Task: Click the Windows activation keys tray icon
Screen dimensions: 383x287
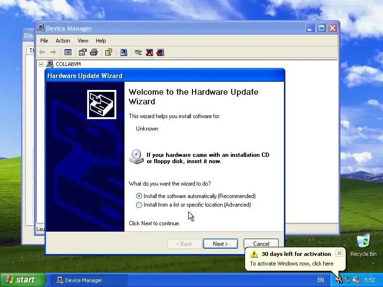Action: click(339, 280)
